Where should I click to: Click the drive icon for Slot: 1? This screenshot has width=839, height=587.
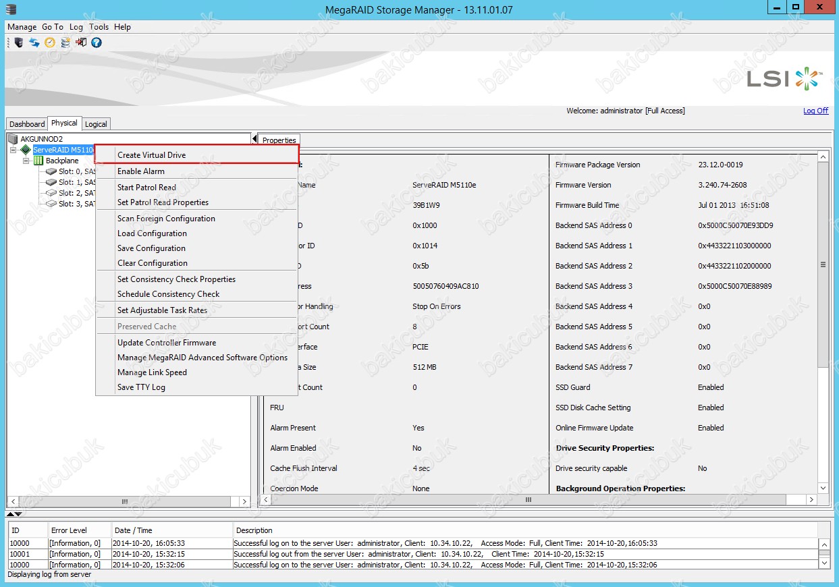point(51,182)
